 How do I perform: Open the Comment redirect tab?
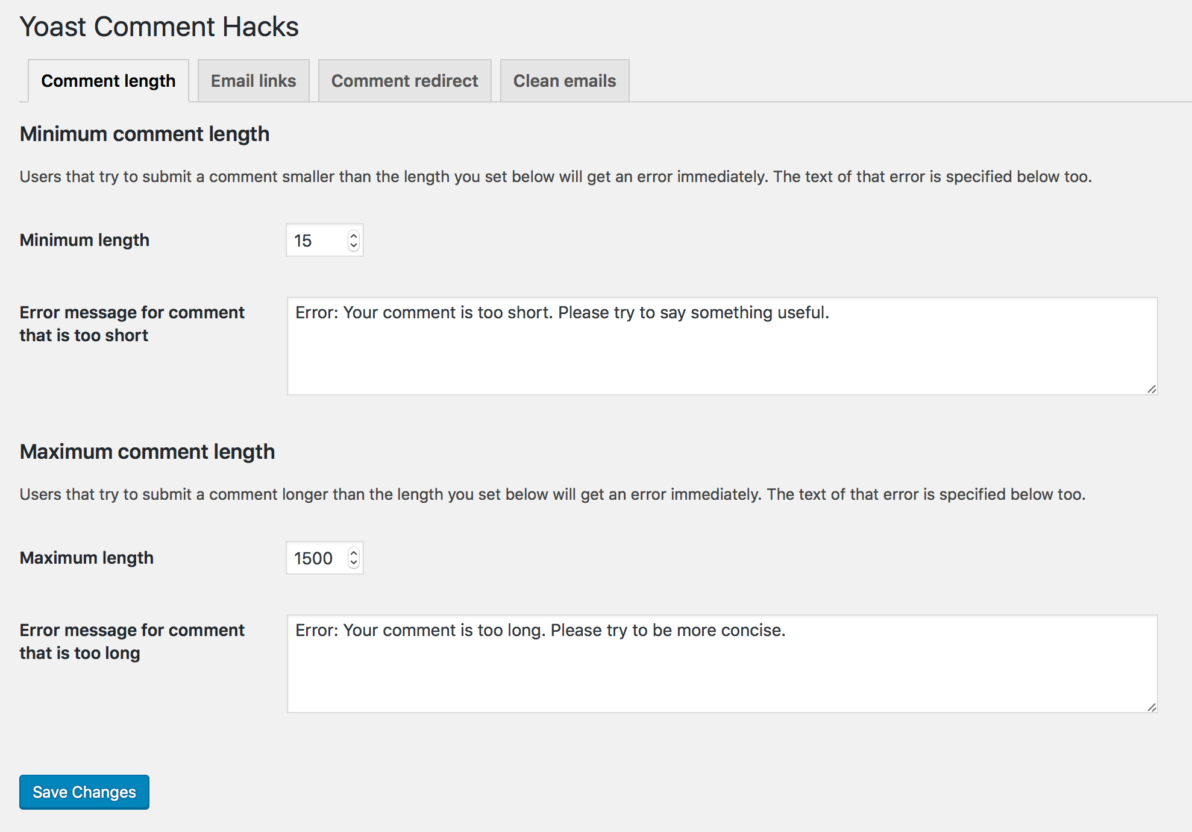pyautogui.click(x=404, y=81)
